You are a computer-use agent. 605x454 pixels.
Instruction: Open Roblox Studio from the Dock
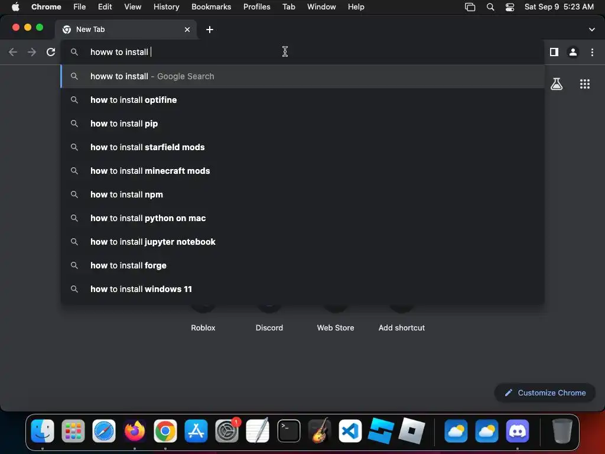(x=381, y=431)
